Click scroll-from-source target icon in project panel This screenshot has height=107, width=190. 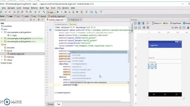31,20
